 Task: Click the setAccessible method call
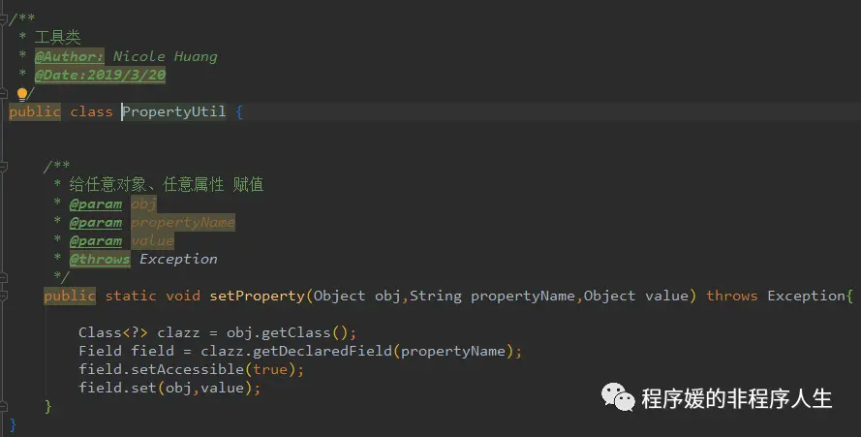[x=187, y=369]
